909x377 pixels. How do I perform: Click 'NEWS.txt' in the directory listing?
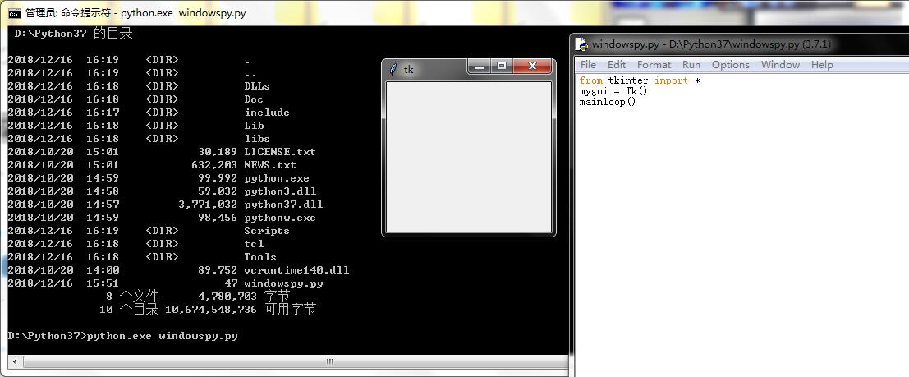pyautogui.click(x=270, y=165)
